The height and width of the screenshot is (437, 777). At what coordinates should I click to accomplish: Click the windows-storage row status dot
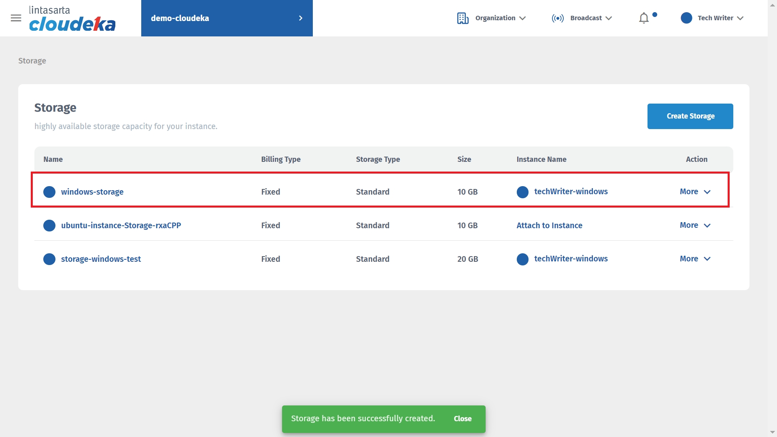(x=49, y=192)
